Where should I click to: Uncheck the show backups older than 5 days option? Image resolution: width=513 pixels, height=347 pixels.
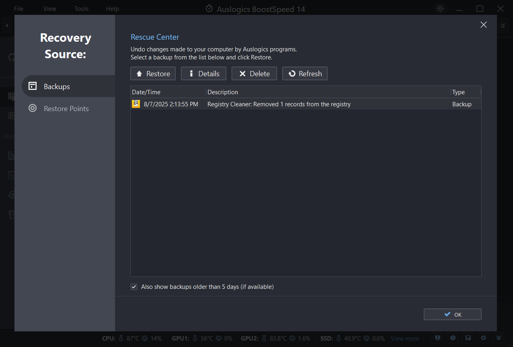click(x=133, y=286)
